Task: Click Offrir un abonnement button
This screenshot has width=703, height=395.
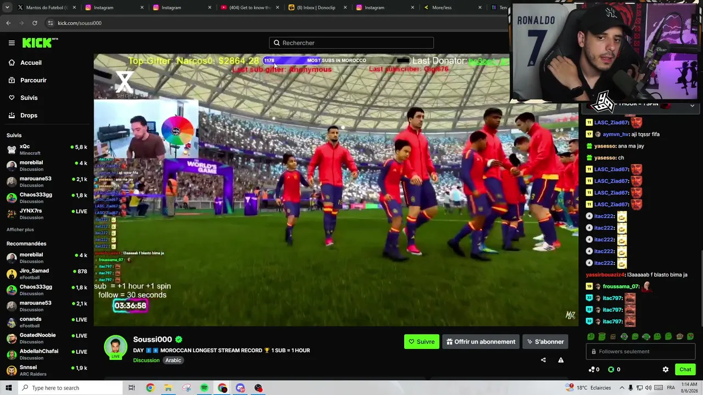Action: tap(481, 342)
